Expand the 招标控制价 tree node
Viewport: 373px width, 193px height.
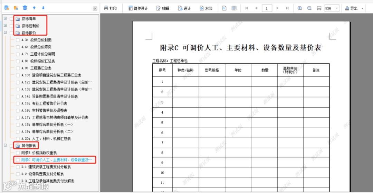pyautogui.click(x=5, y=26)
